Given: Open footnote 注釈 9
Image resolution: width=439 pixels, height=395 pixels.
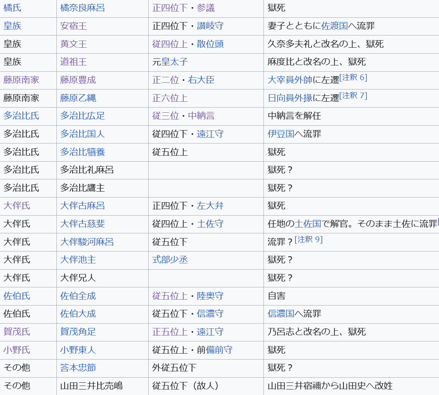Looking at the screenshot, I should click(x=308, y=239).
